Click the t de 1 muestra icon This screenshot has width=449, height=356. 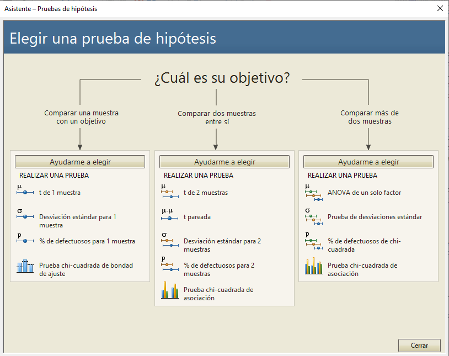point(25,190)
